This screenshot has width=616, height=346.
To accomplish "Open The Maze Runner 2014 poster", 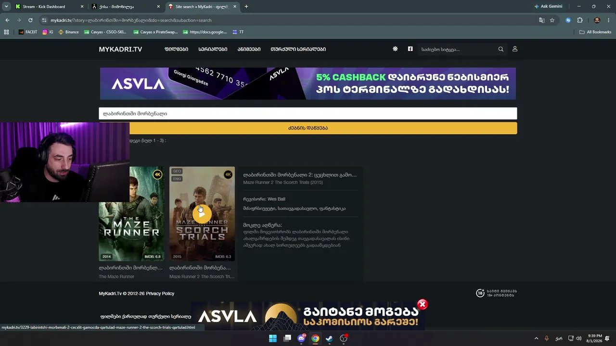I will point(131,214).
